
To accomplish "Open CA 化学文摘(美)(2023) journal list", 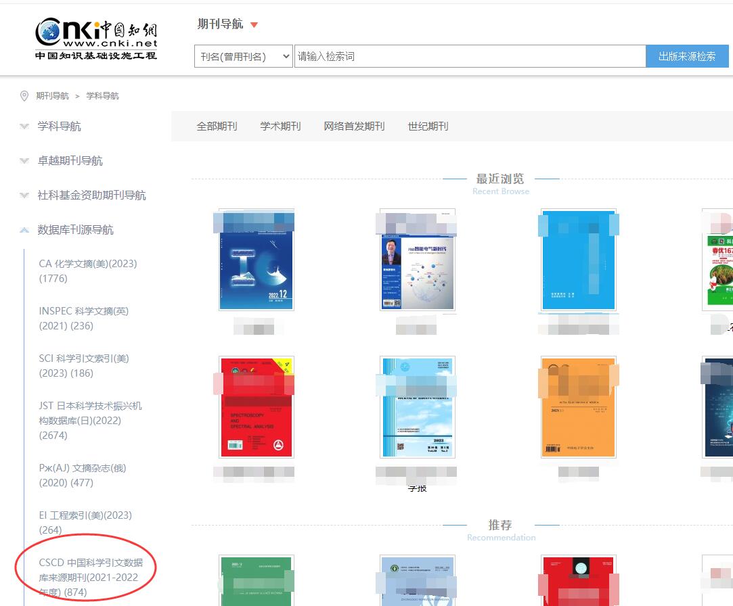I will [x=88, y=271].
